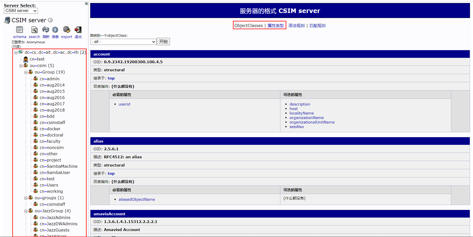473x237 pixels.
Task: Click the clock icon beside CSIM server
Action: click(50, 20)
